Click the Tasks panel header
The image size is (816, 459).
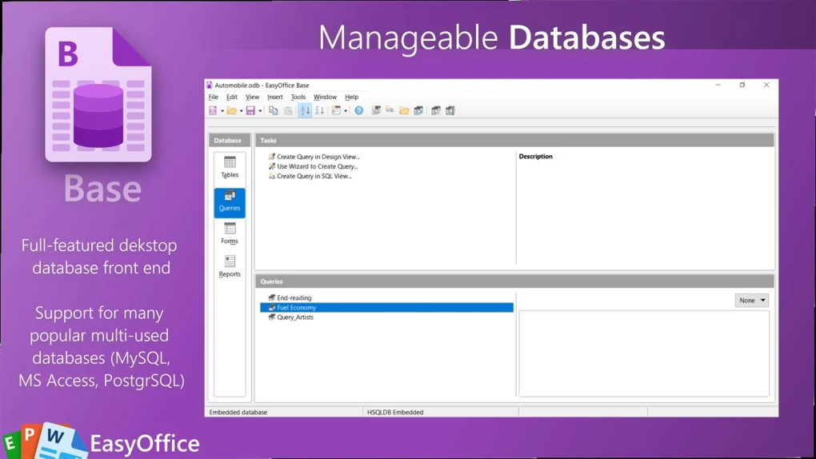pos(514,141)
